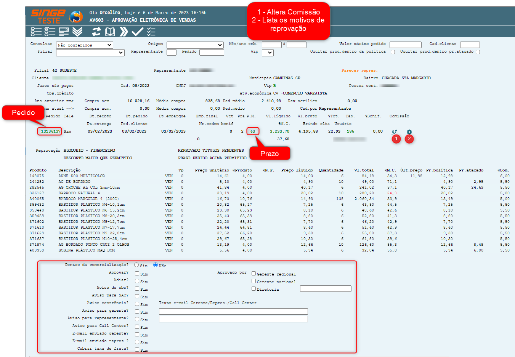Click the double circular arrows refresh icon
The height and width of the screenshot is (357, 515).
[96, 32]
